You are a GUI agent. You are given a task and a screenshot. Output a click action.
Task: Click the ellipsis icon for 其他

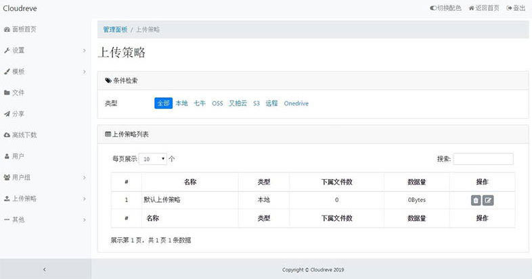[7, 220]
